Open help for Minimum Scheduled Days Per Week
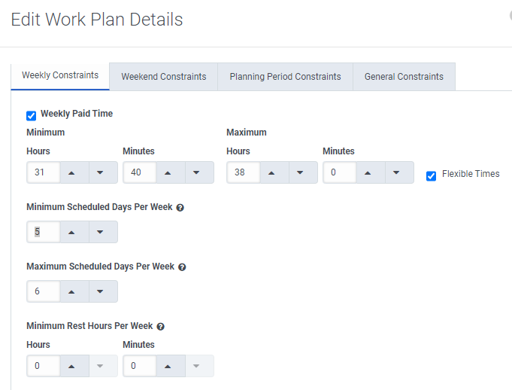Viewport: 512px width, 390px height. pyautogui.click(x=180, y=208)
